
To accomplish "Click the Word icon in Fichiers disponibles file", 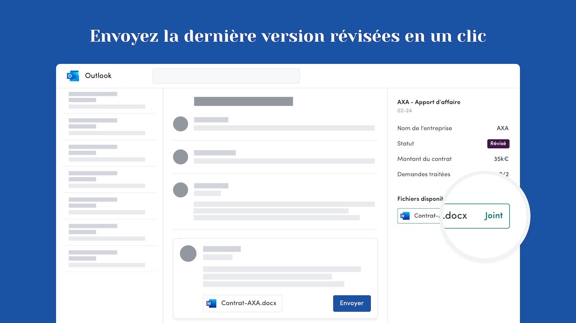I will (405, 216).
